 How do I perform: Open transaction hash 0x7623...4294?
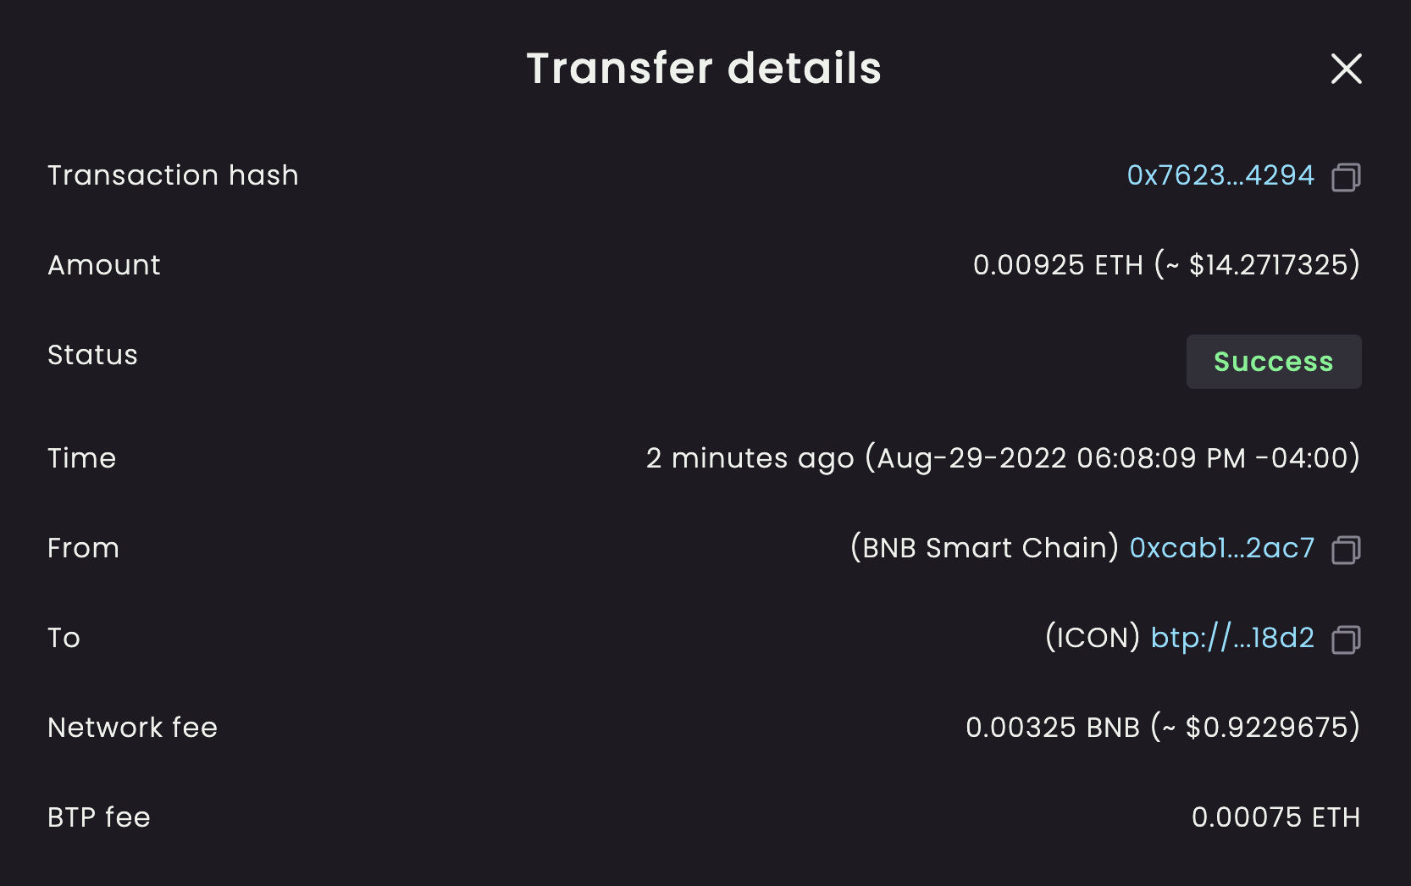[1220, 176]
